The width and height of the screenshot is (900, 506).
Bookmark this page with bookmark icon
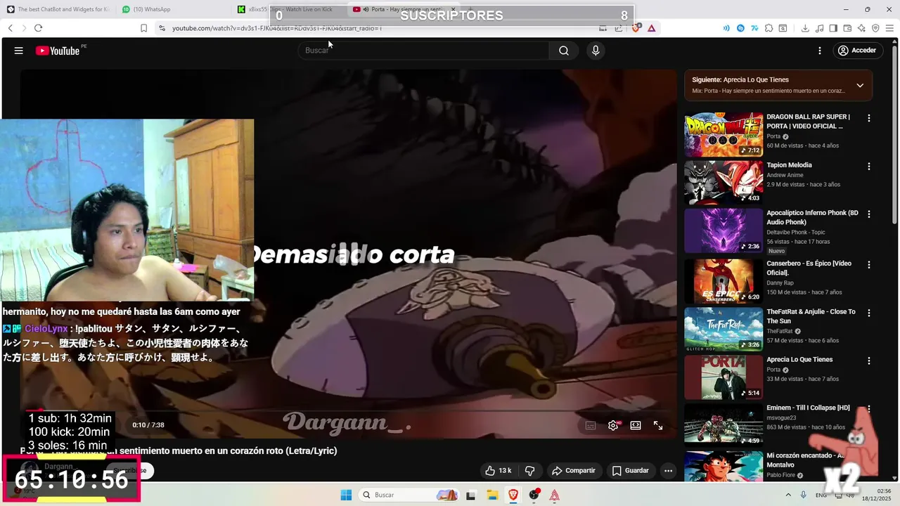143,28
